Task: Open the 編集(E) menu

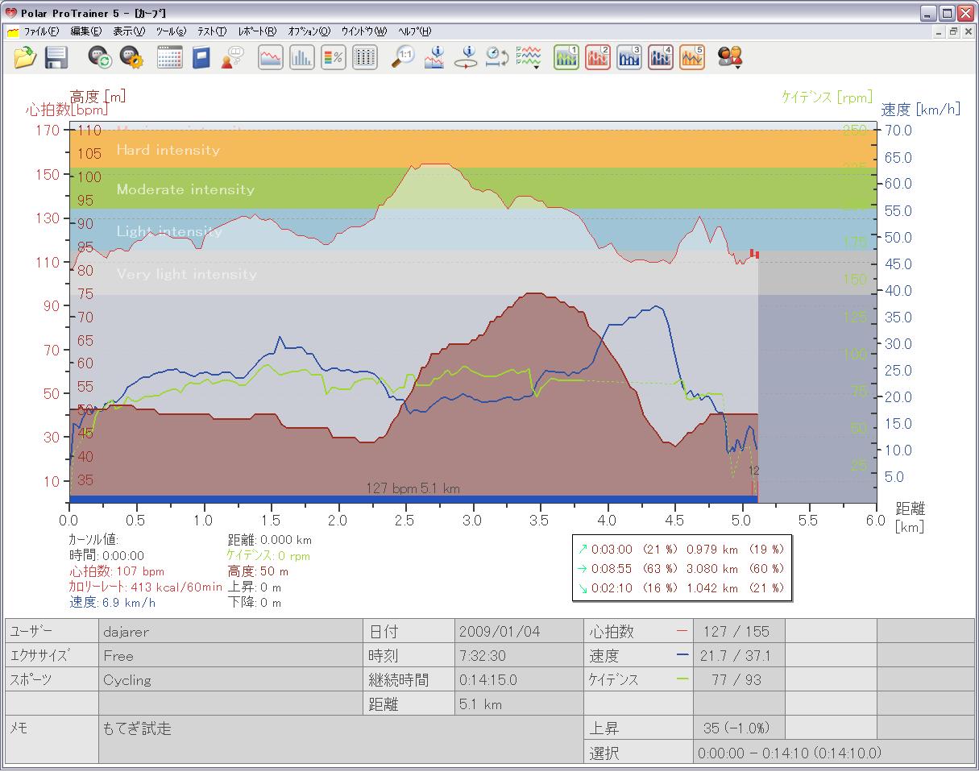Action: [x=85, y=31]
